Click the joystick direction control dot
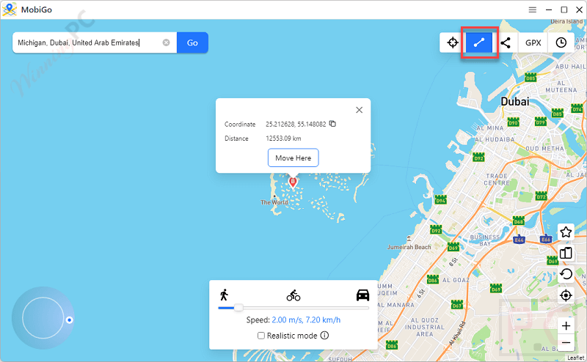 pyautogui.click(x=69, y=320)
